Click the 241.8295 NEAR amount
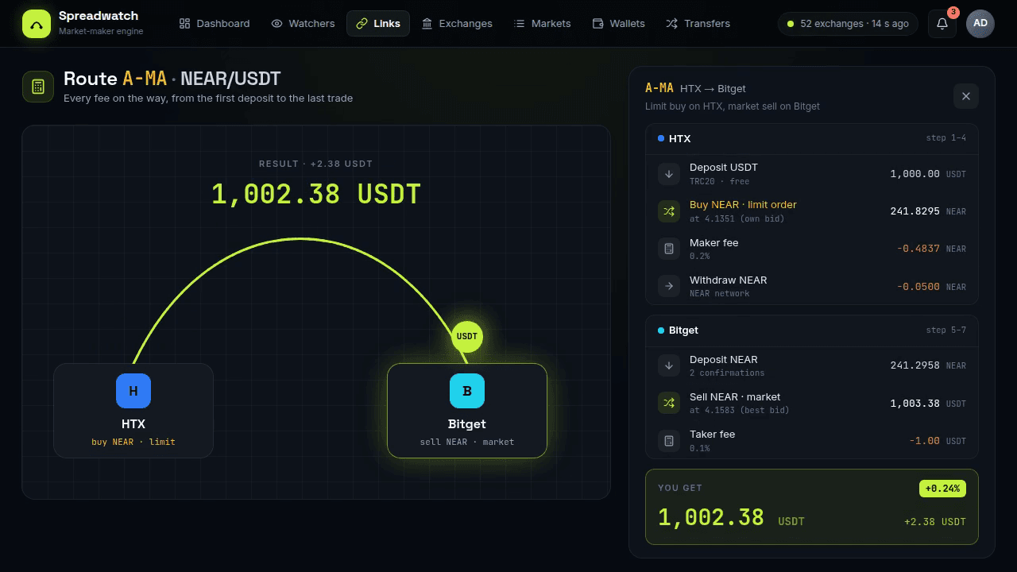1017x572 pixels. point(928,211)
